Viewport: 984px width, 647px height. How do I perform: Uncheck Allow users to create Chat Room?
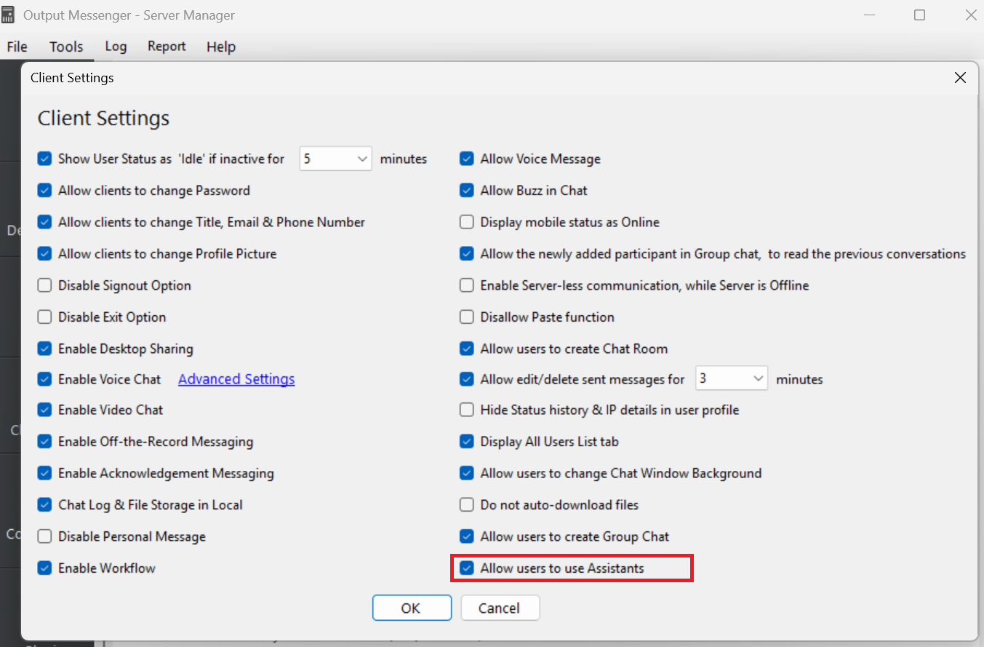click(467, 349)
